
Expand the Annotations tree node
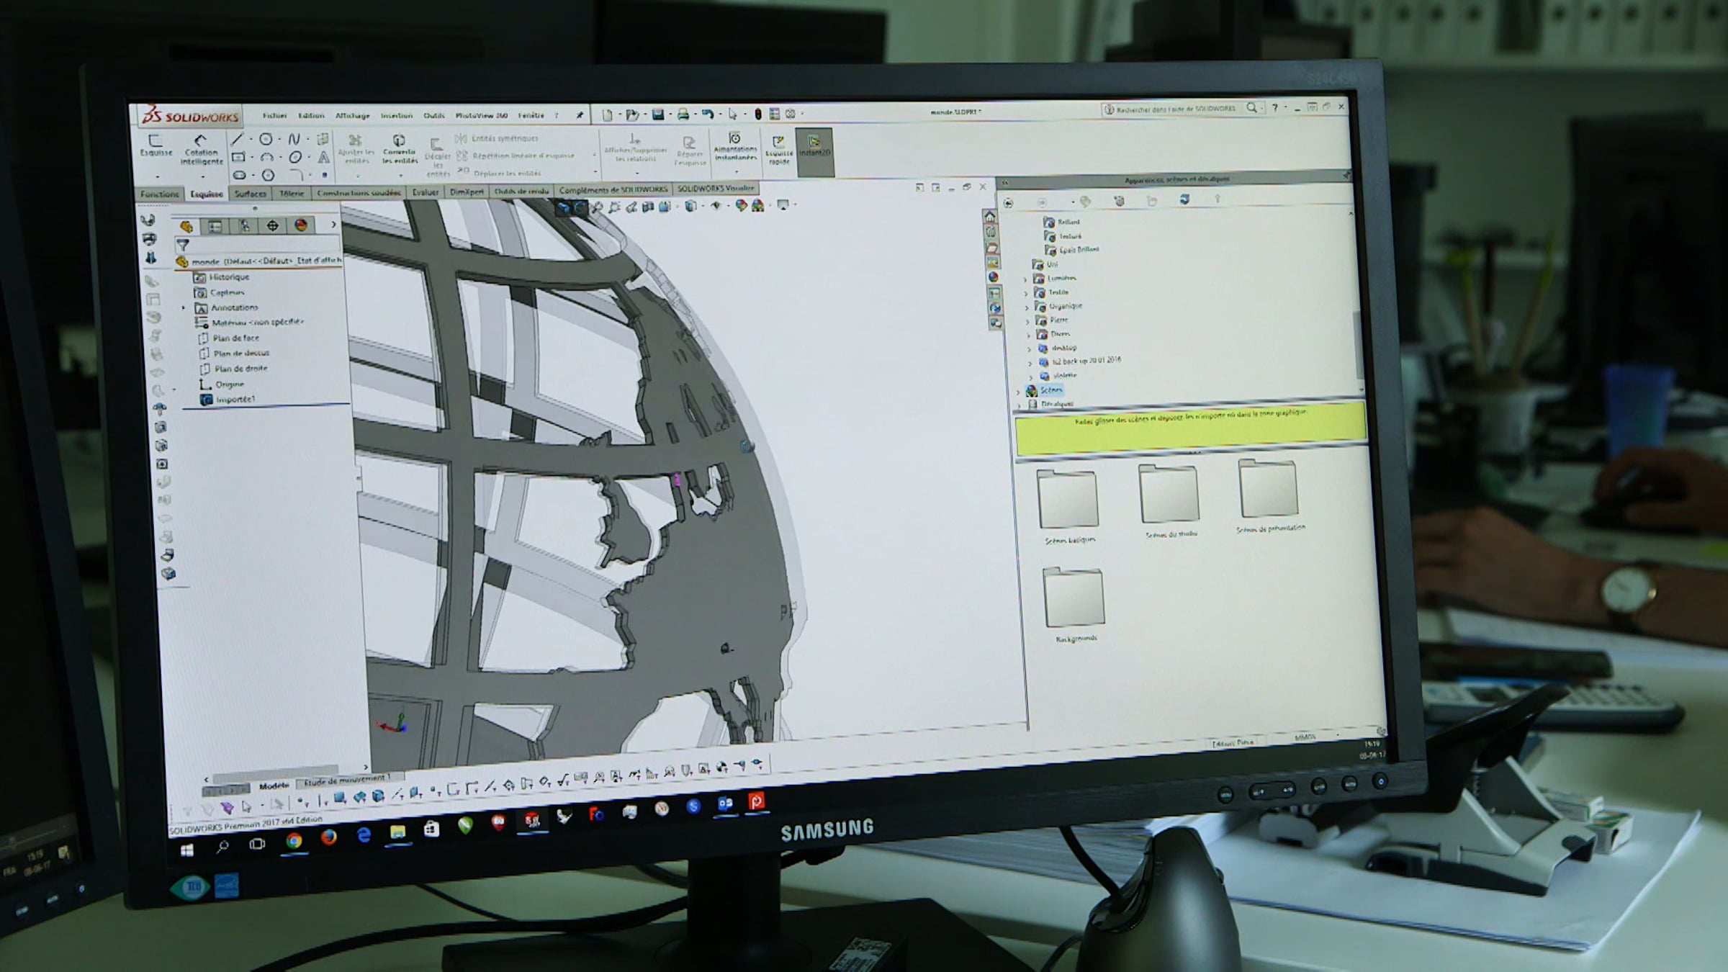[184, 308]
